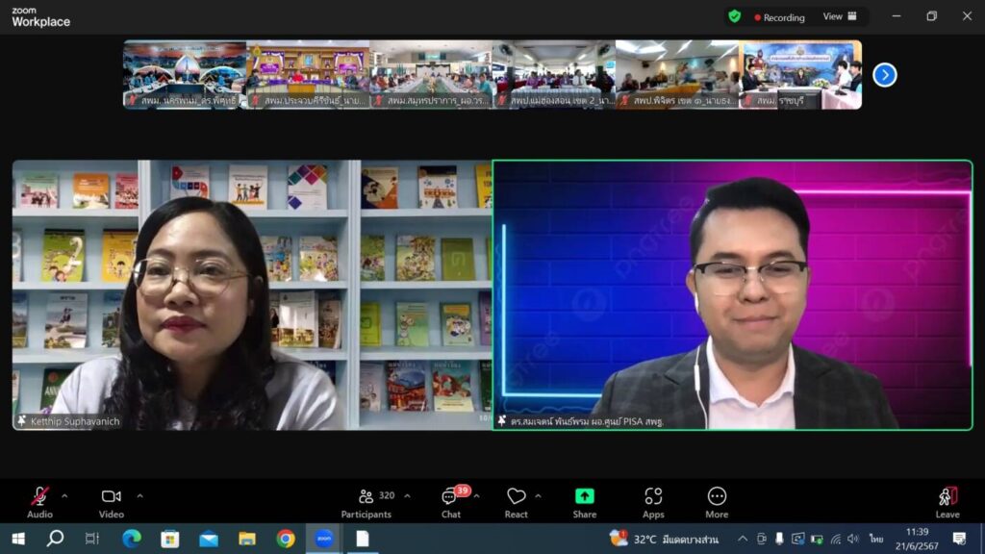Screen dimensions: 985x554
Task: Select the สพม.ประจวบคีรีขันธ์ participant thumbnail
Action: pyautogui.click(x=308, y=75)
